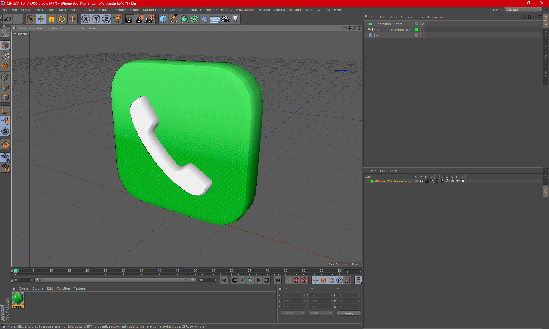Toggle Z axis lock
Viewport: 549px width, 329px height.
click(106, 19)
